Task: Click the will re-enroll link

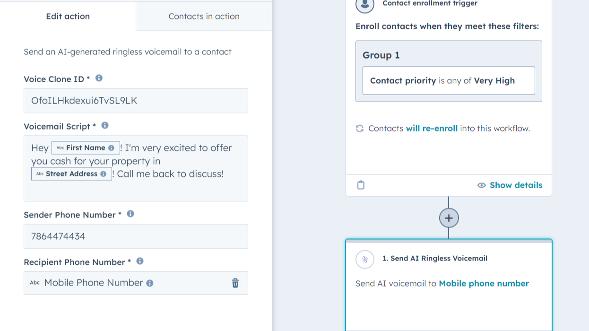Action: tap(432, 129)
